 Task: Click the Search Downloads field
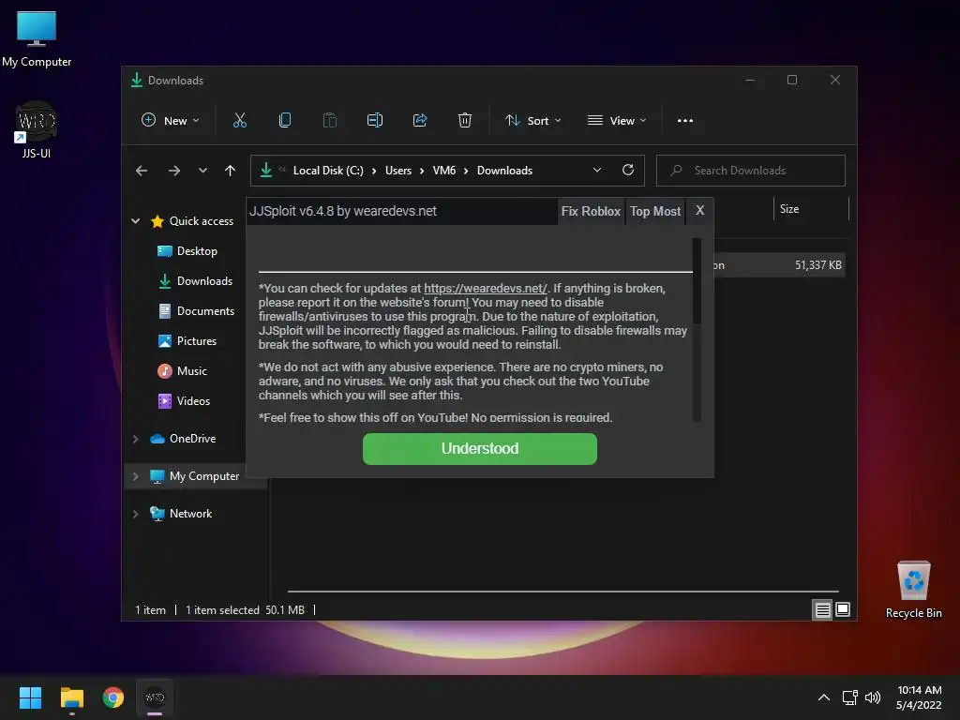751,171
